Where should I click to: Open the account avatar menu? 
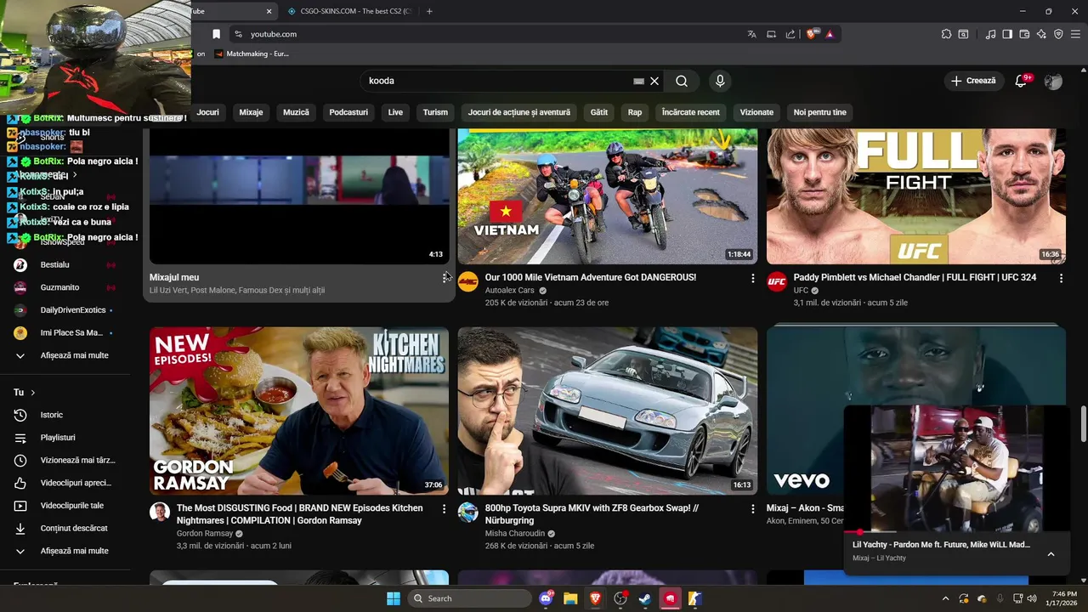coord(1053,81)
